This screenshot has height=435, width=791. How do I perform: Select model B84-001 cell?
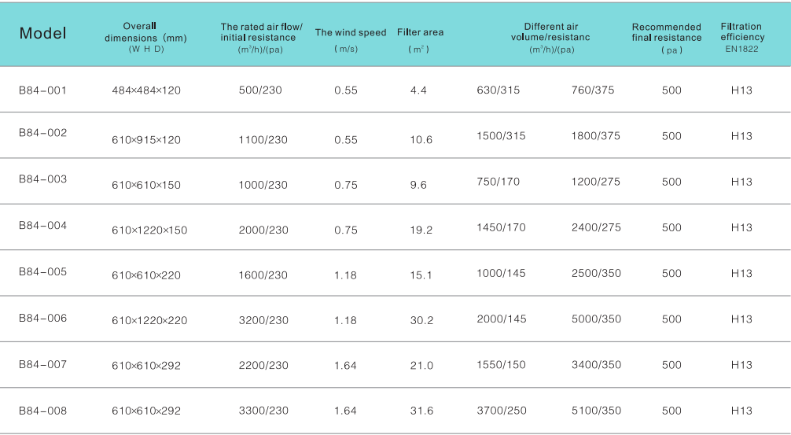[x=42, y=90]
